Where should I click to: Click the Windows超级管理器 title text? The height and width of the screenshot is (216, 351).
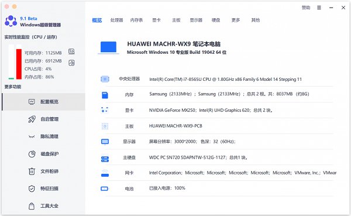(40, 25)
